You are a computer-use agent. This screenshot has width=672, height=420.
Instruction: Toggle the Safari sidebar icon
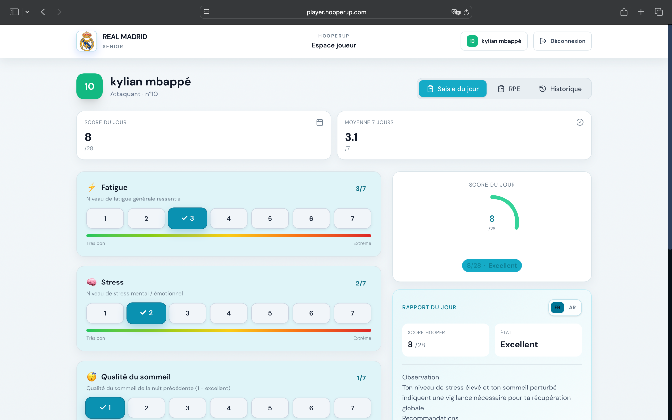14,12
